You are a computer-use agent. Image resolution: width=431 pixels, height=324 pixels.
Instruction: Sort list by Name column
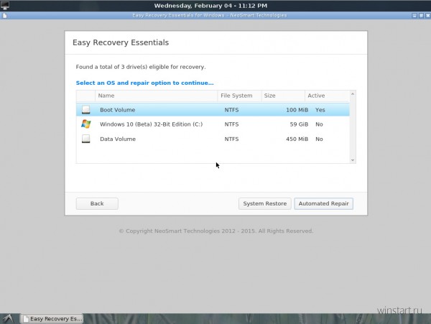pos(156,96)
